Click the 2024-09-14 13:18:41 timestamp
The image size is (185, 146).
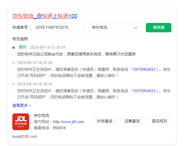tap(48, 47)
